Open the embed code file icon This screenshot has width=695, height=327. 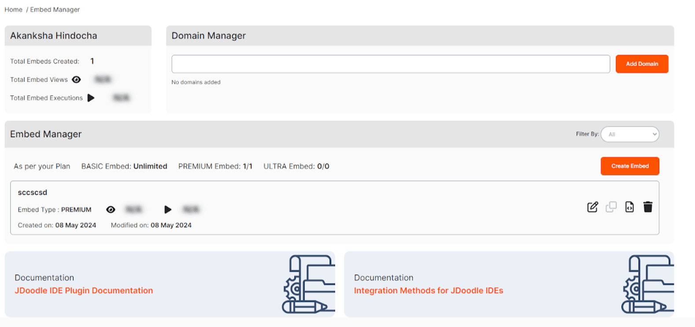[x=629, y=207]
